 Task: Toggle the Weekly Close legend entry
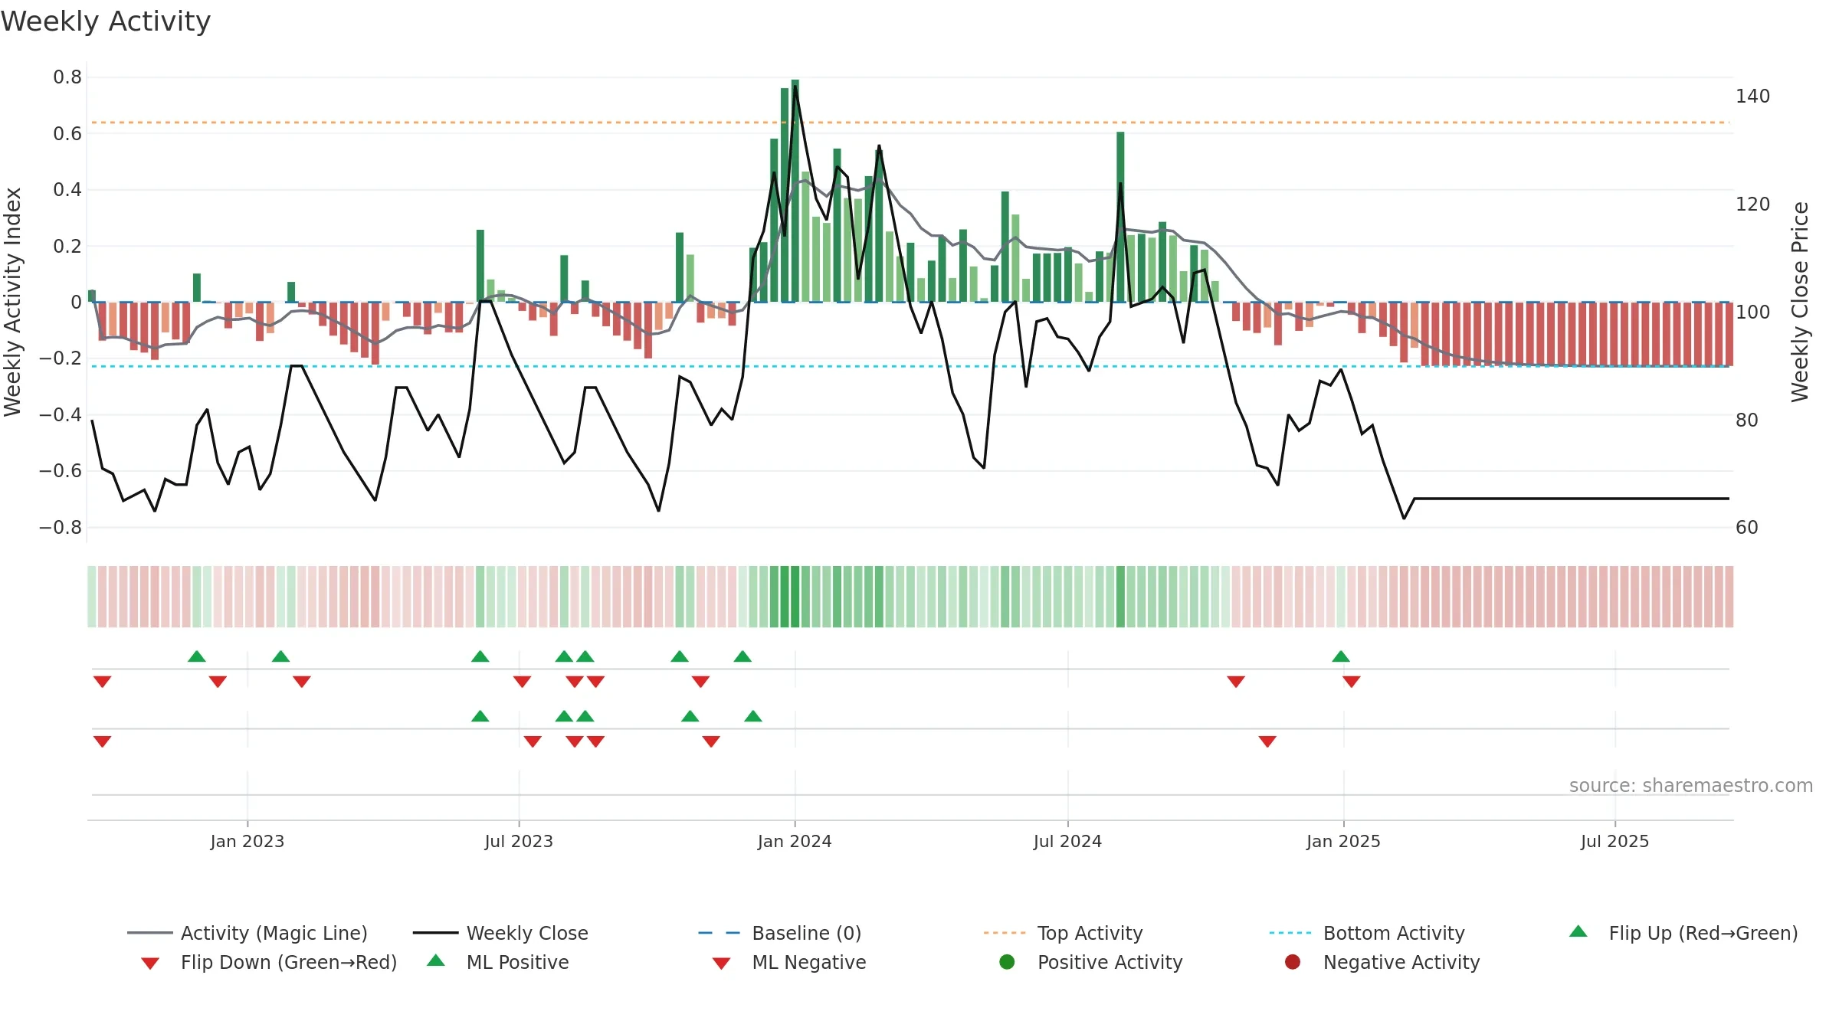(x=500, y=933)
